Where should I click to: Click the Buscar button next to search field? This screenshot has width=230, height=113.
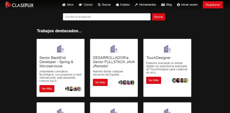click(159, 17)
